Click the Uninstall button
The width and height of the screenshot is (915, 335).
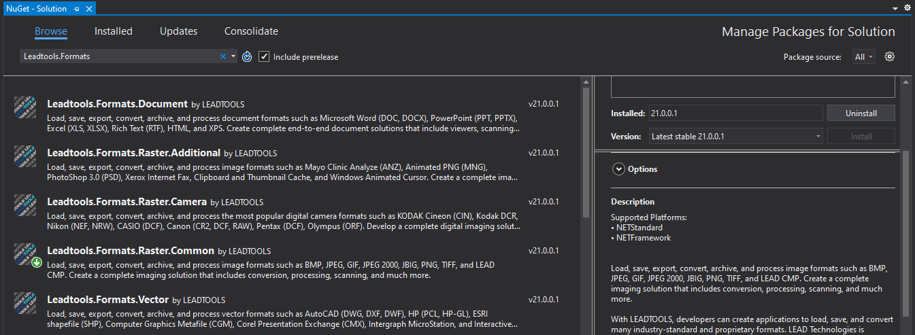[x=861, y=113]
